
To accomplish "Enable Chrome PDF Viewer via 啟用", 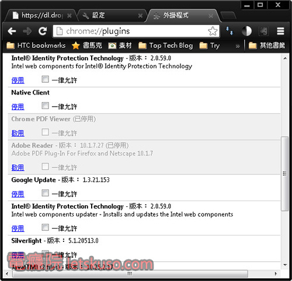I will 18,134.
